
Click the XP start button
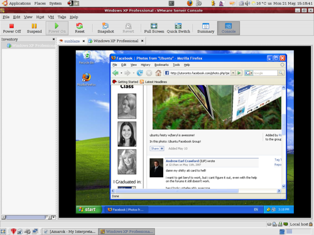(88, 209)
